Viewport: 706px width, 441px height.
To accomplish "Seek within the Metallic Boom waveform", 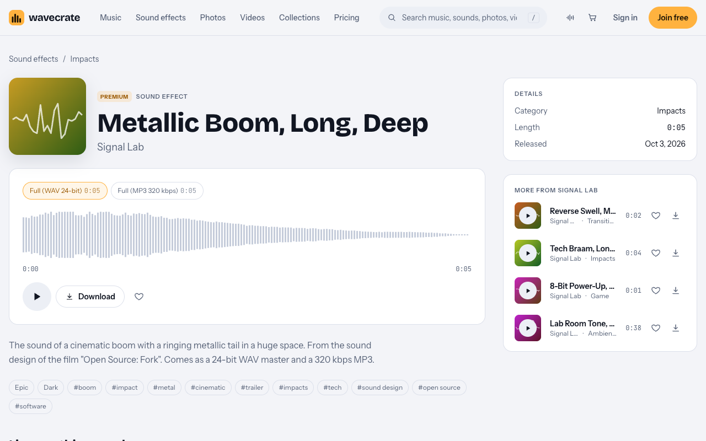I will click(247, 235).
